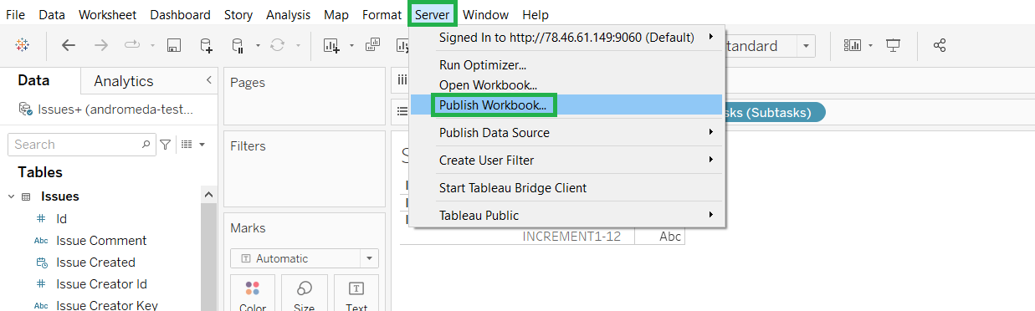Open the Help menu
The image size is (1035, 311).
[x=535, y=15]
